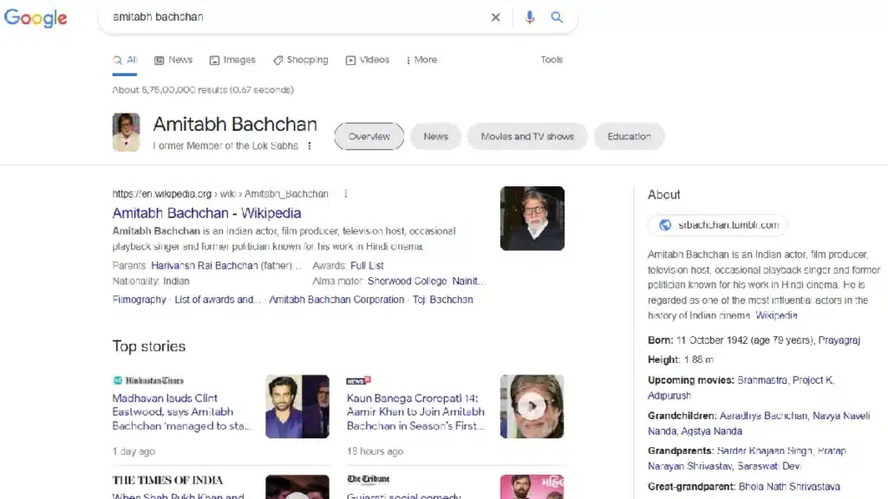
Task: Select the Education chip
Action: click(x=629, y=136)
